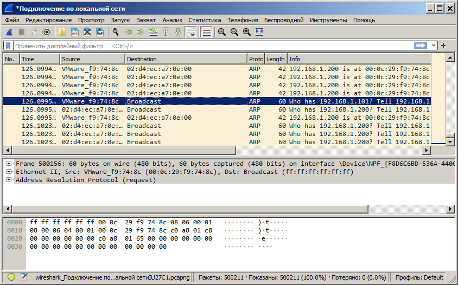Screen dimensions: 458x285
Task: Open the Беспроводной menu
Action: tap(284, 20)
